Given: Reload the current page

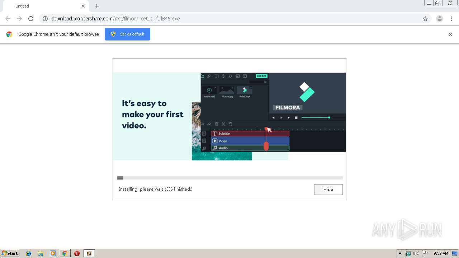Looking at the screenshot, I should pos(31,19).
